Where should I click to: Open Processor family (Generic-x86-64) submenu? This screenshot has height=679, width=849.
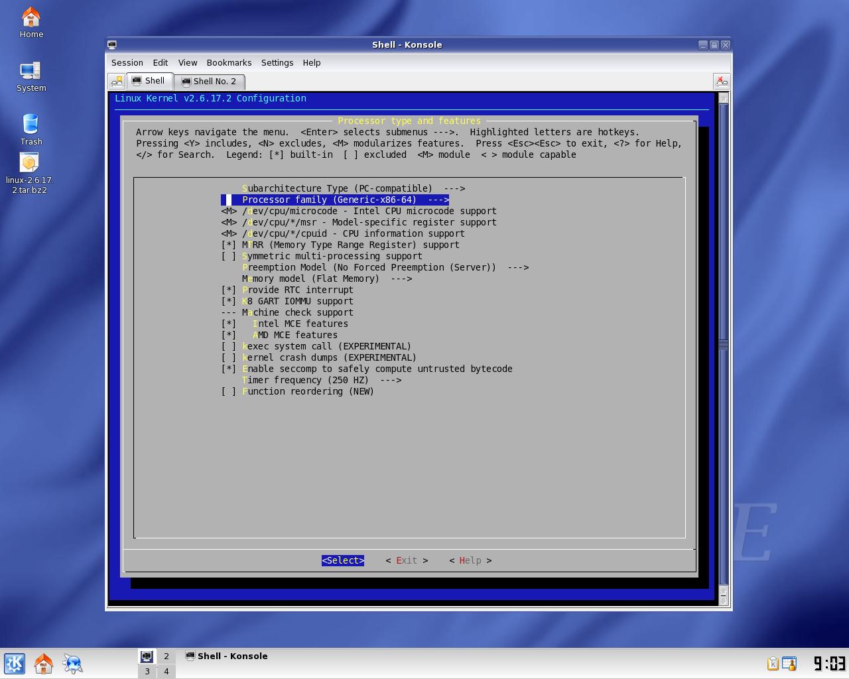pos(335,200)
